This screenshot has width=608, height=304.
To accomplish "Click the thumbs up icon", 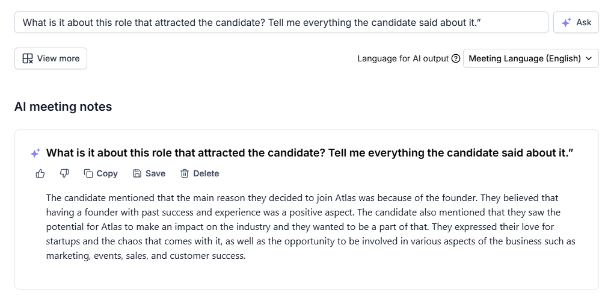I will [40, 173].
